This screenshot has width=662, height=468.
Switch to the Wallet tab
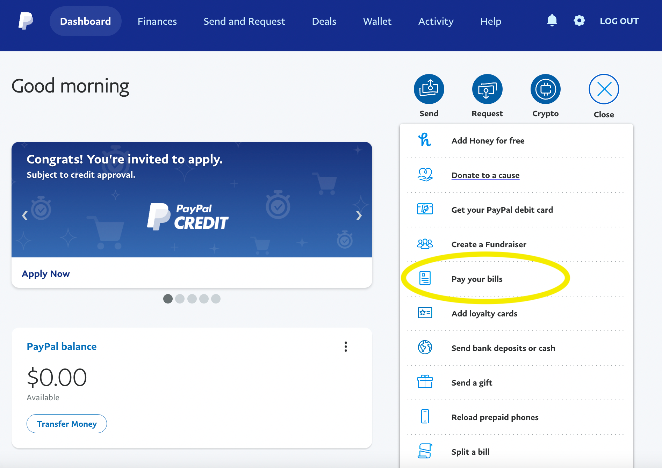[x=377, y=21]
